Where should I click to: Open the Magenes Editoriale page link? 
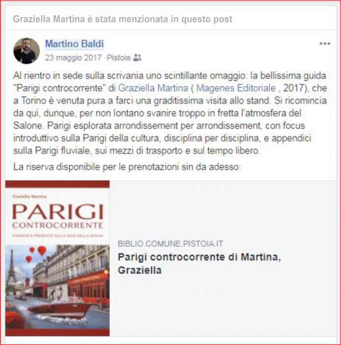coord(236,88)
